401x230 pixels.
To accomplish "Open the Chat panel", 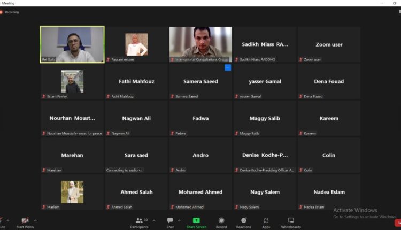I will 170,222.
